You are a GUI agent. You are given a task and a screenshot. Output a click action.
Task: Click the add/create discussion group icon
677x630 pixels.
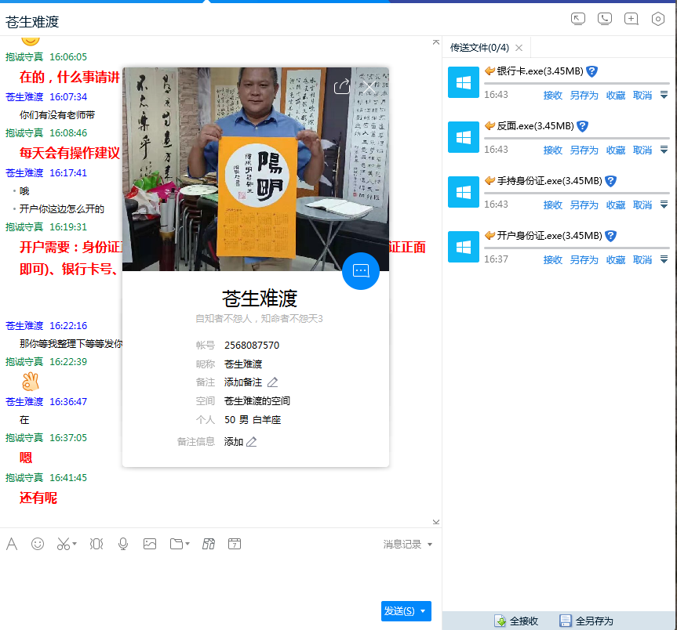[x=632, y=19]
